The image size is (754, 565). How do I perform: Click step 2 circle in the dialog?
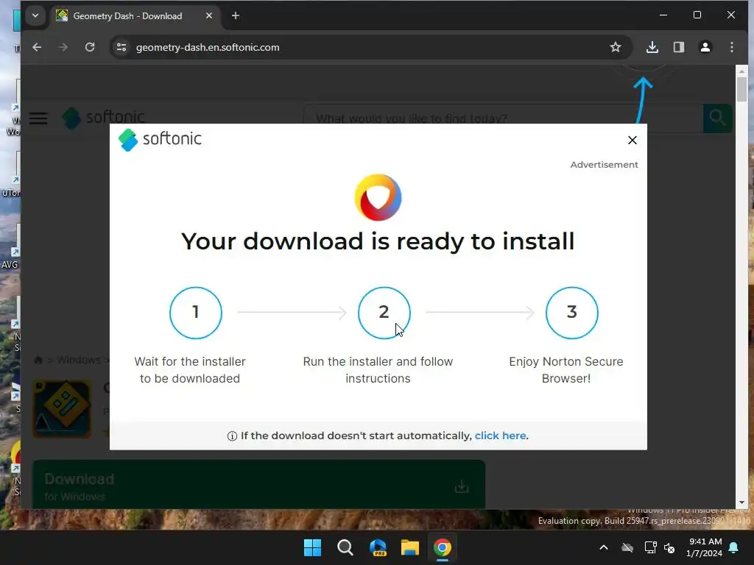[384, 313]
